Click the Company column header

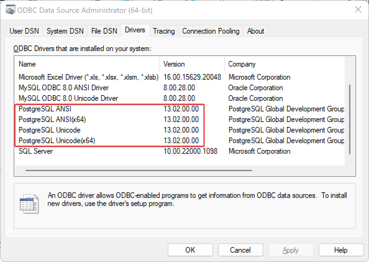pyautogui.click(x=285, y=64)
